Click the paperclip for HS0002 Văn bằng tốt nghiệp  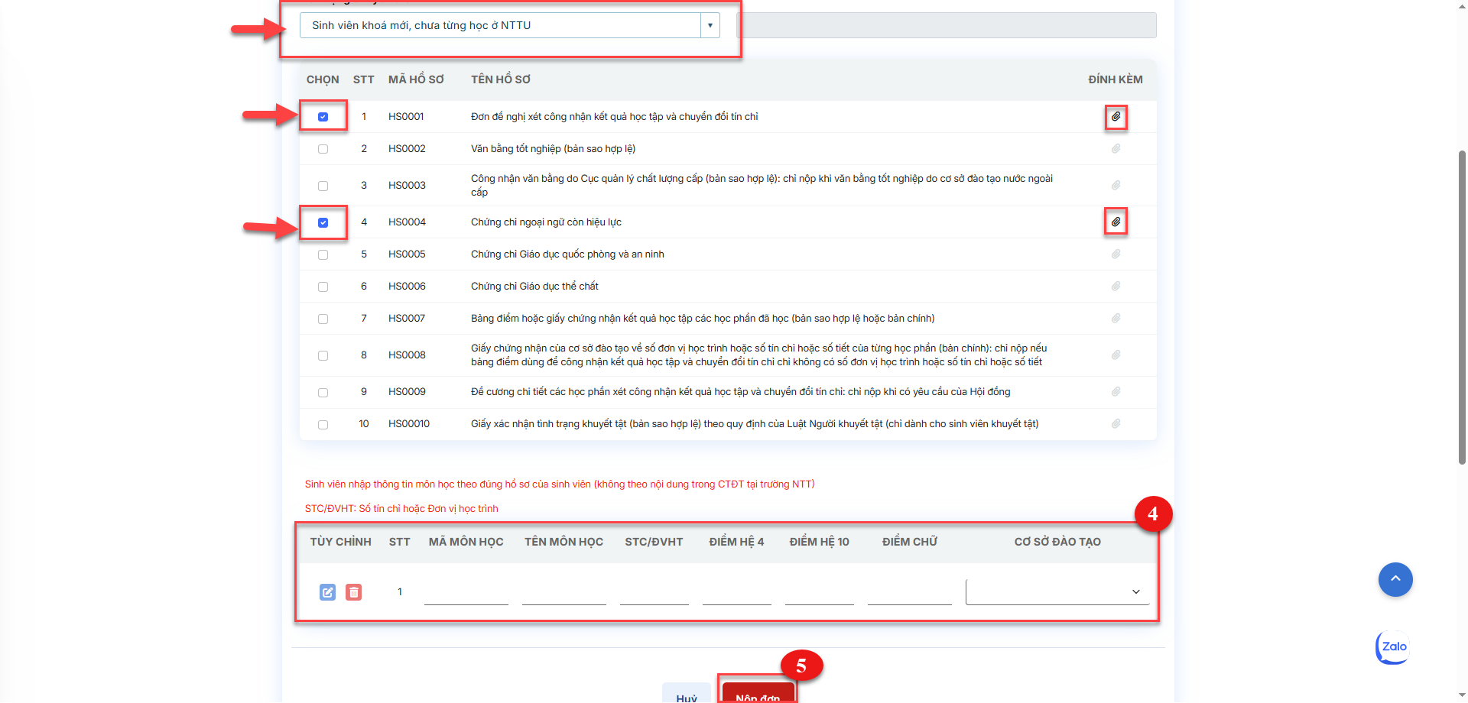1116,149
